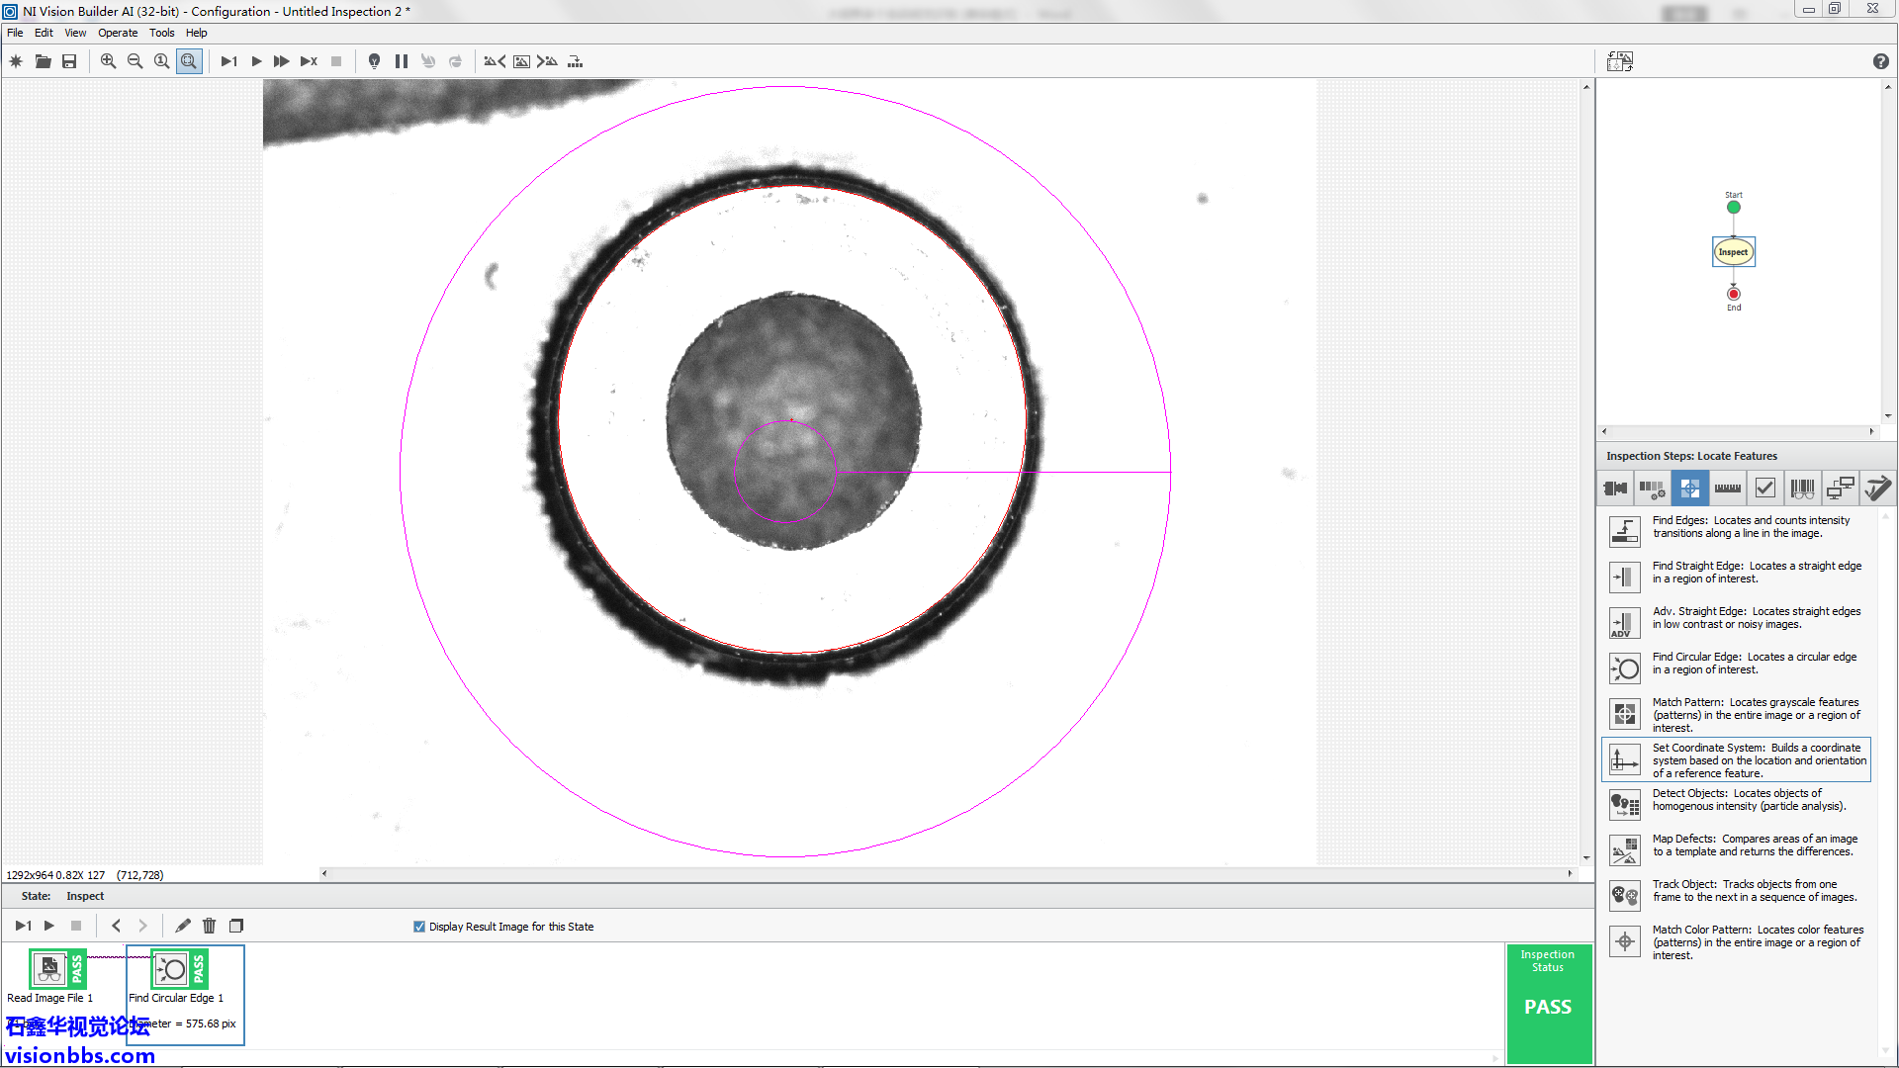
Task: Delete selected step with trash icon
Action: point(209,926)
